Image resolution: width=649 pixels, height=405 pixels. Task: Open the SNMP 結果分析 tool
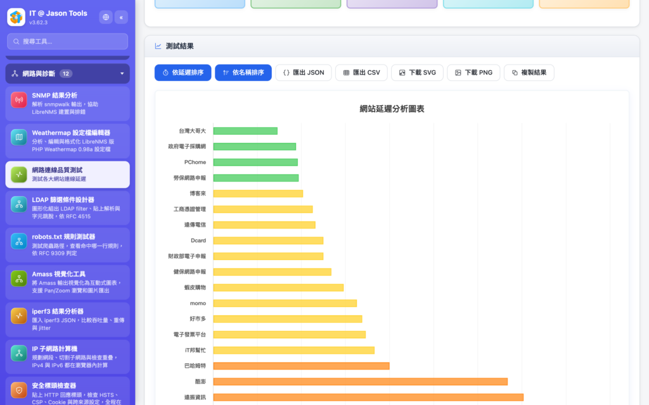coord(67,103)
